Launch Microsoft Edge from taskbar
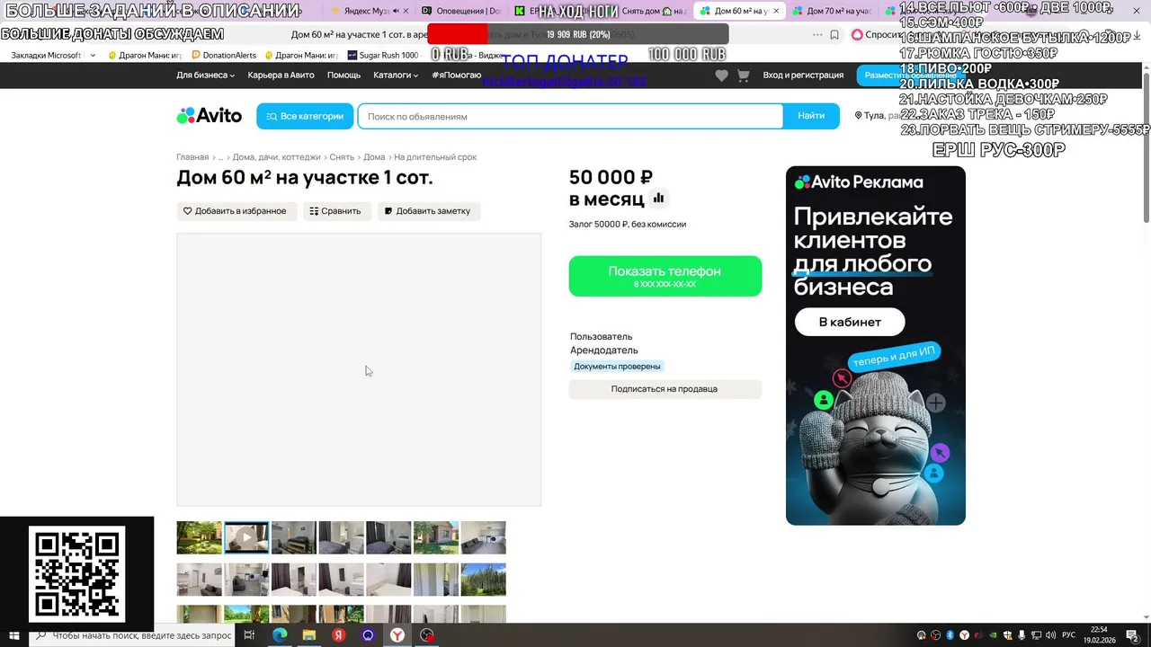 (x=279, y=635)
